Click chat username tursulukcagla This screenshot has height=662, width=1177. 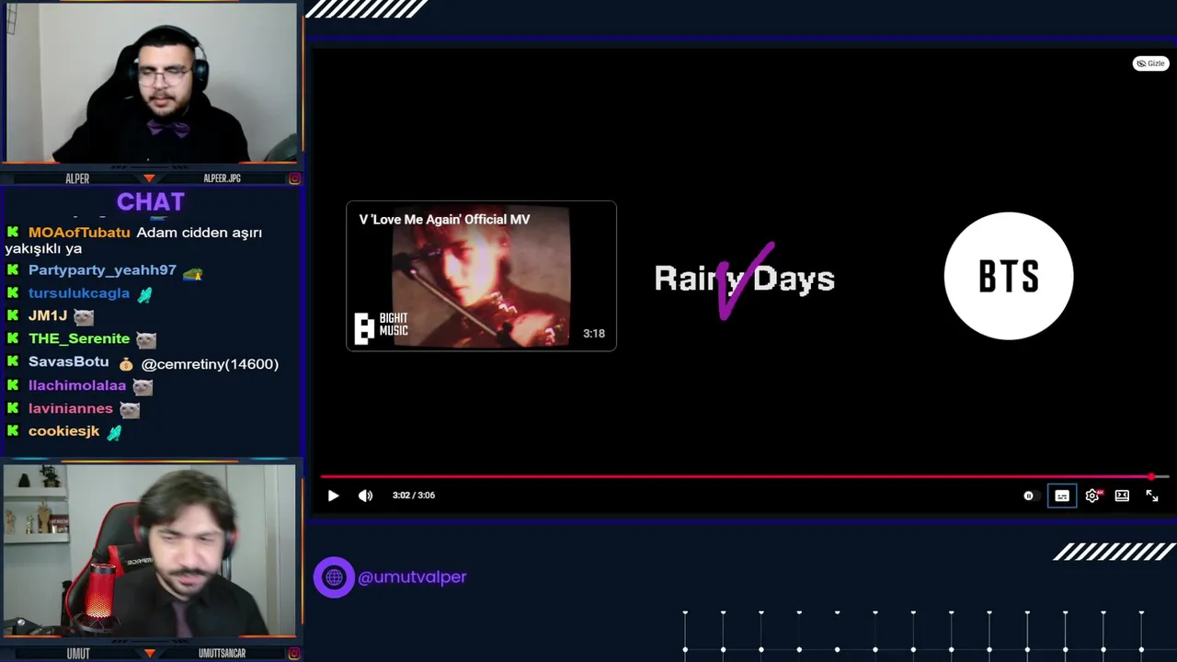point(79,293)
